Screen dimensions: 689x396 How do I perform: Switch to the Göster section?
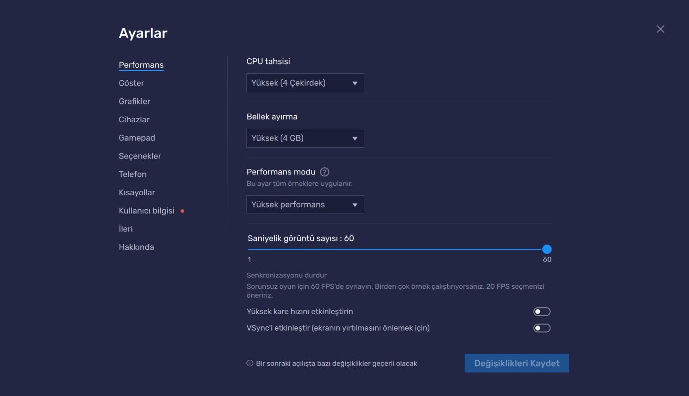[x=131, y=83]
